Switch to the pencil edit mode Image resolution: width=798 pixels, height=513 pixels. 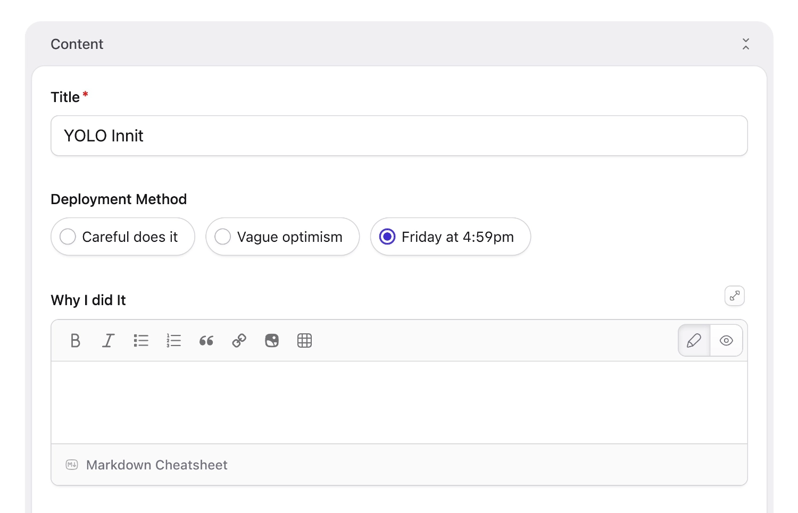(x=694, y=340)
